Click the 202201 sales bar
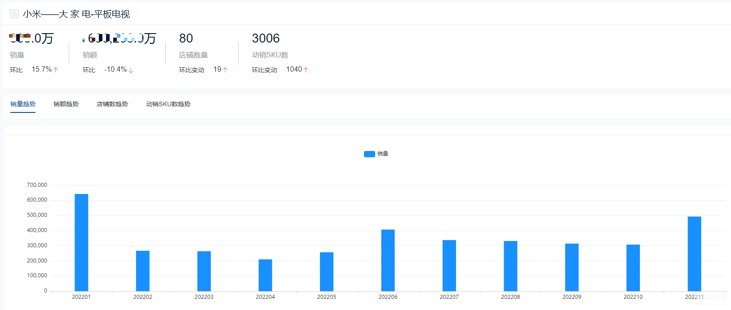This screenshot has height=310, width=731. [81, 242]
